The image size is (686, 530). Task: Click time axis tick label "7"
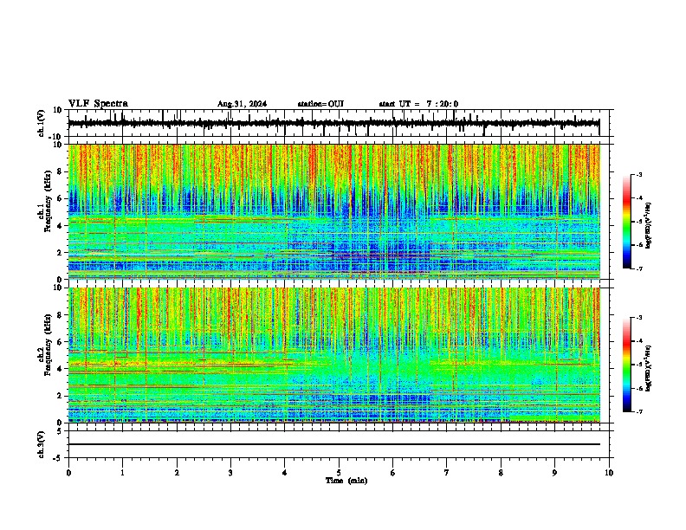446,473
